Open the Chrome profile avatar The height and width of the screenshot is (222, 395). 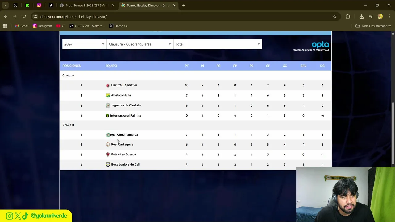[x=380, y=17]
